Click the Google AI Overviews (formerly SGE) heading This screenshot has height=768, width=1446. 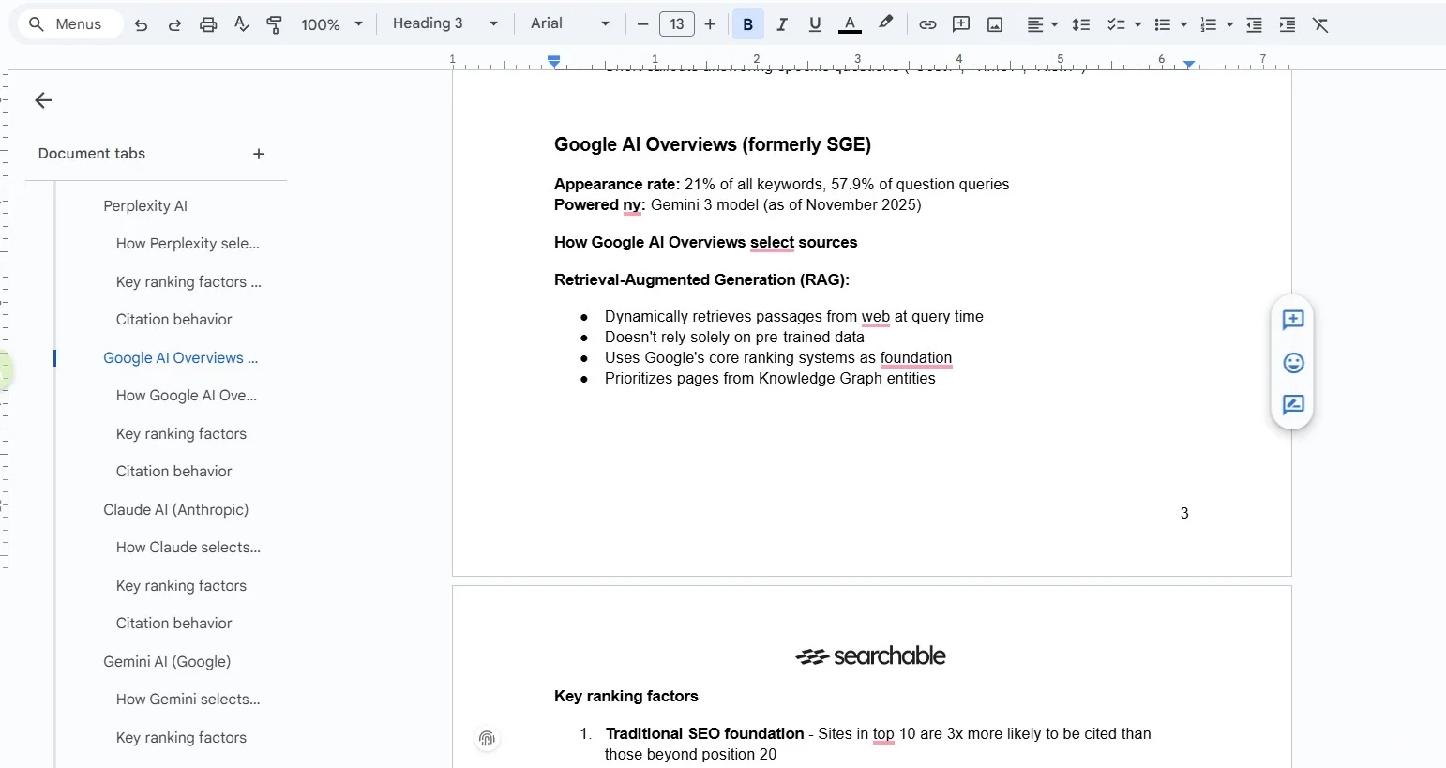coord(713,144)
